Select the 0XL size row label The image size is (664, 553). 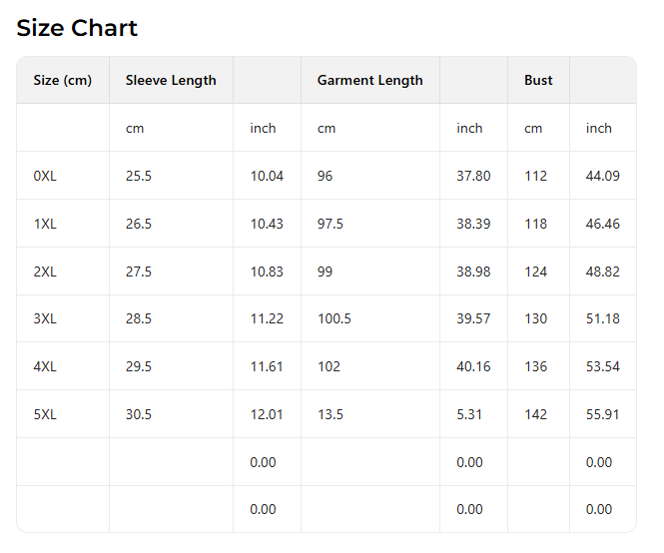[45, 176]
